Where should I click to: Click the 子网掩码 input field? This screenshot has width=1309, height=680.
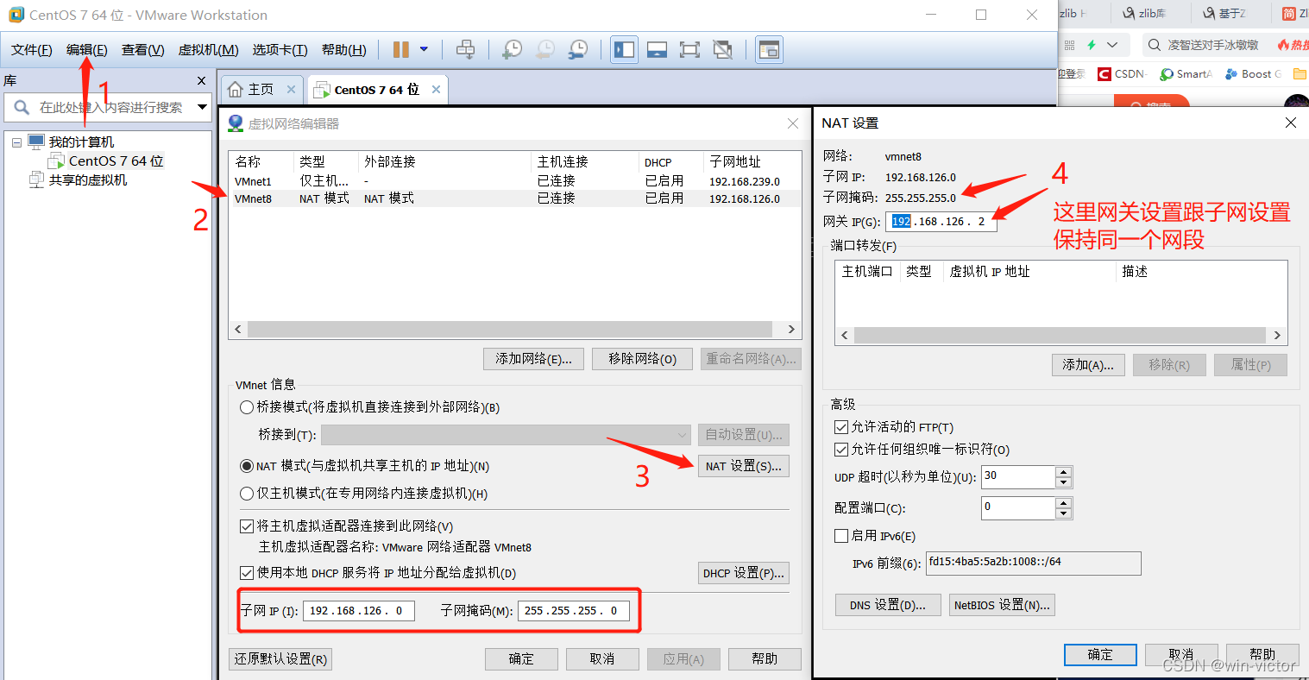[573, 611]
